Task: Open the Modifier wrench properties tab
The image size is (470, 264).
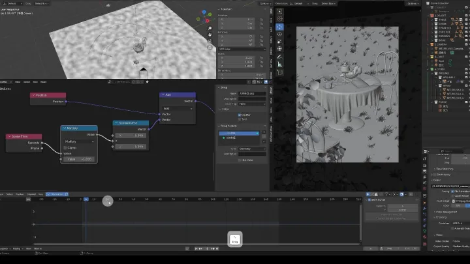Action: pyautogui.click(x=425, y=209)
